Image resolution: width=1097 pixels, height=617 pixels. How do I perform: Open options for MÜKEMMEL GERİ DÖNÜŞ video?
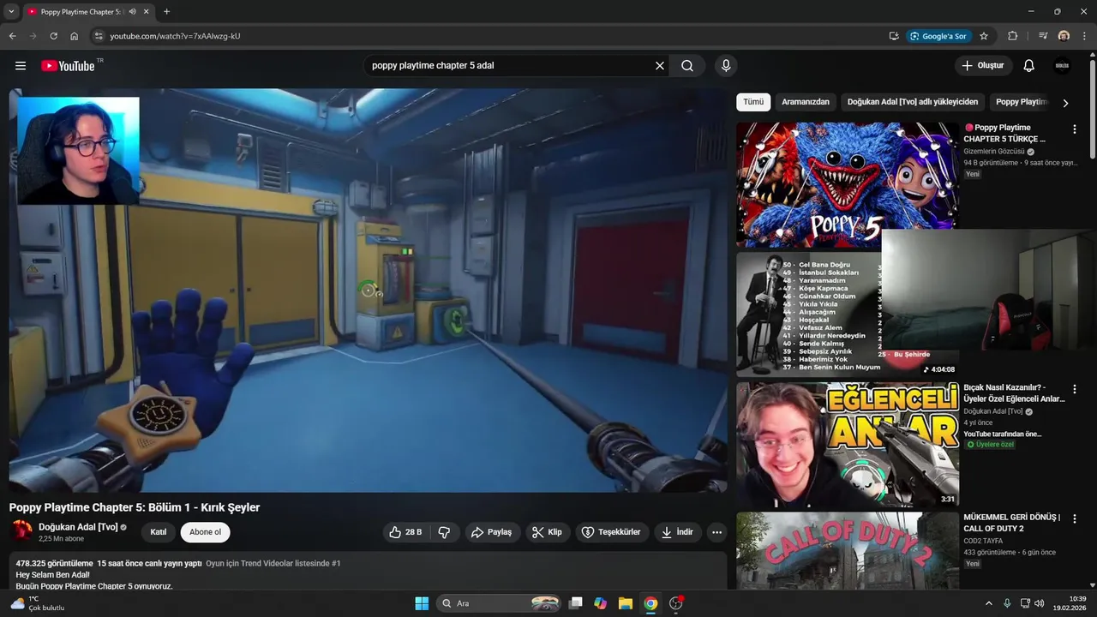pyautogui.click(x=1075, y=520)
